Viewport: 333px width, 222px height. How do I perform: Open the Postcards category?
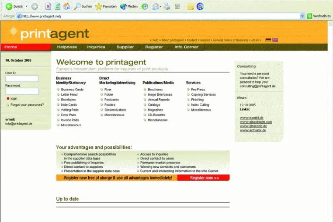pos(111,100)
